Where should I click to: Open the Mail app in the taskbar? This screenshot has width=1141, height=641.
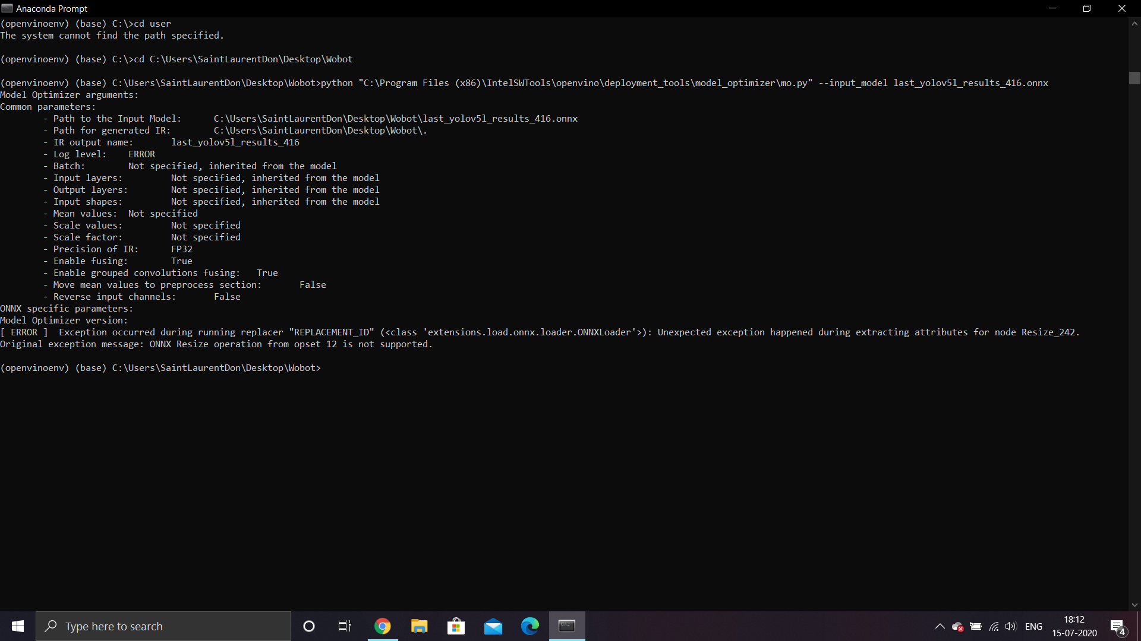click(493, 626)
